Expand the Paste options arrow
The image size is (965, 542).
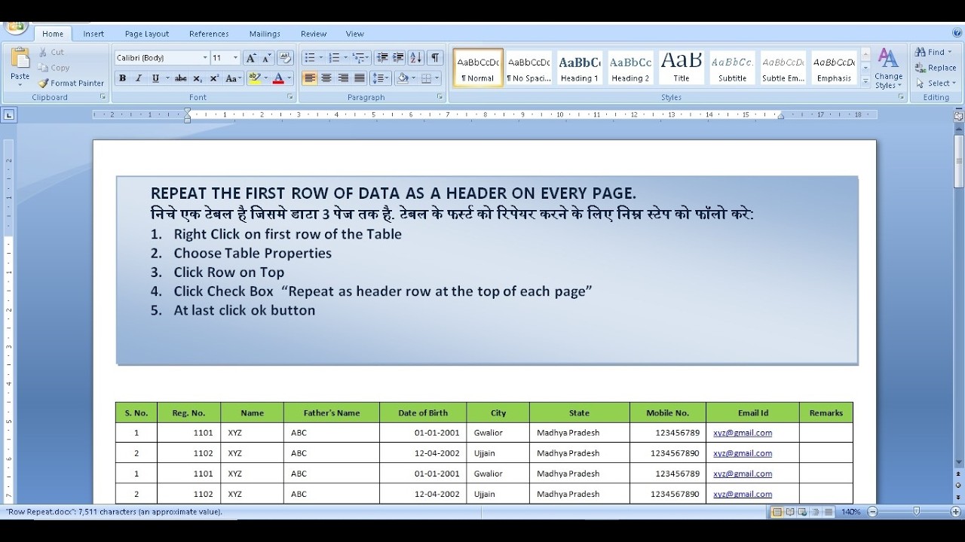[20, 84]
